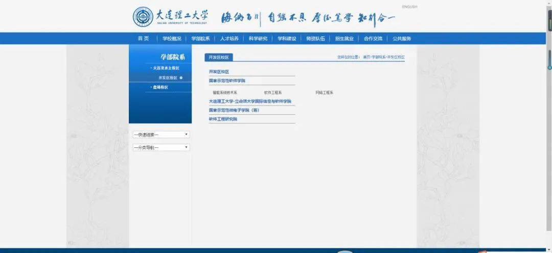Open the 合作交流 navigation menu

[x=373, y=39]
